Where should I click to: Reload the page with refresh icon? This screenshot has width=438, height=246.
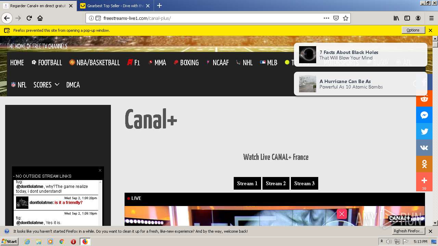(29, 18)
